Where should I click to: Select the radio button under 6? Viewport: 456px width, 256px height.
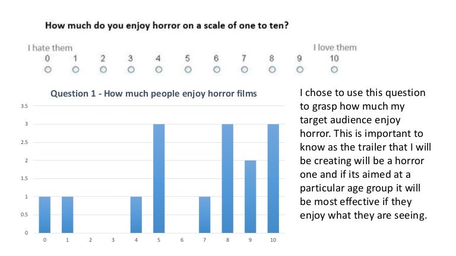point(216,69)
